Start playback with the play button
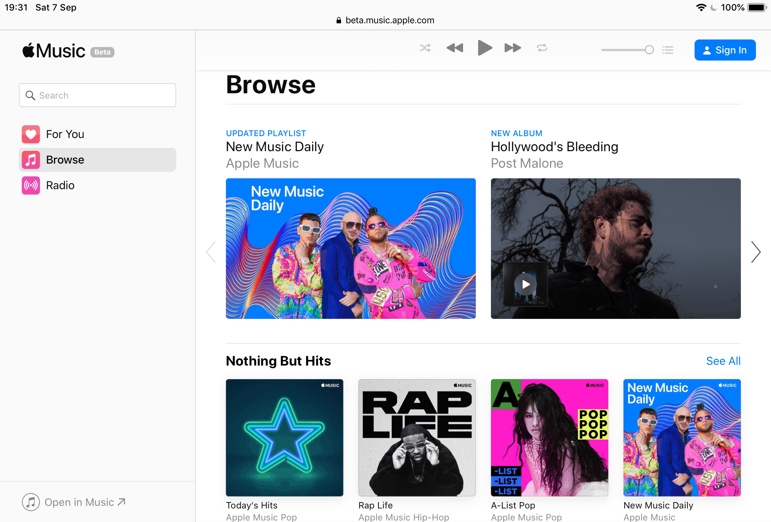 [485, 48]
